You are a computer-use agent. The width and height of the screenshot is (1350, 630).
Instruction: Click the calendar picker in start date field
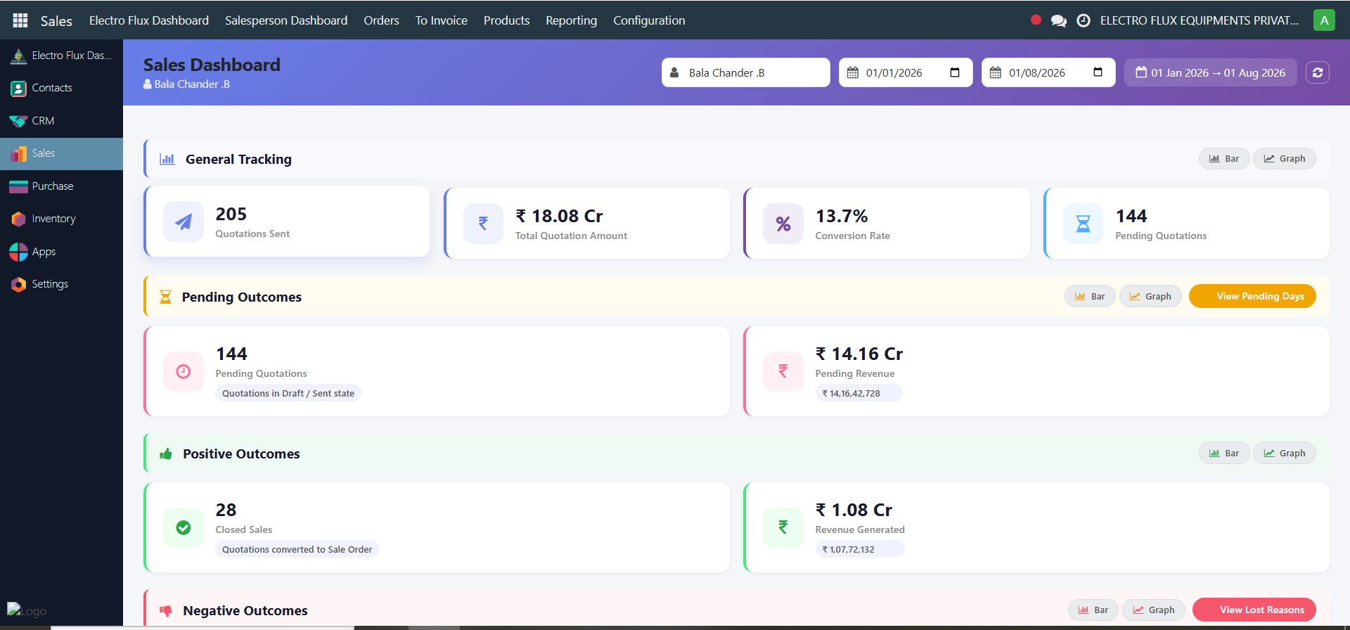pyautogui.click(x=955, y=72)
